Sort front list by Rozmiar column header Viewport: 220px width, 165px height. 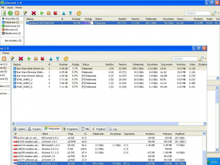[63, 64]
